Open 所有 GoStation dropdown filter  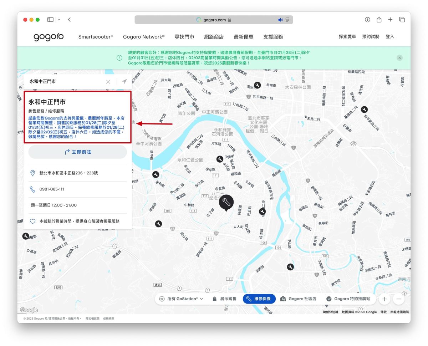coord(182,299)
